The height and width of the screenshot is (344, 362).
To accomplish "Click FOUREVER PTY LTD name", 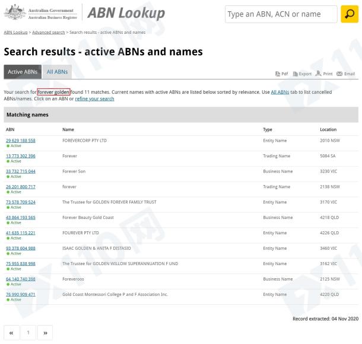I will point(81,233).
